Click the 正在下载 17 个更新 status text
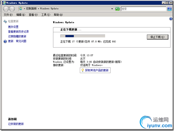Viewport: 174px width, 131px height. [88, 42]
